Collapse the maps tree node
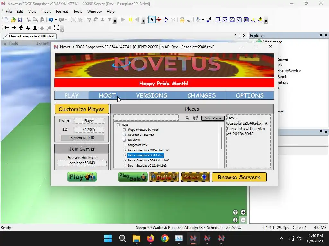 pos(118,125)
